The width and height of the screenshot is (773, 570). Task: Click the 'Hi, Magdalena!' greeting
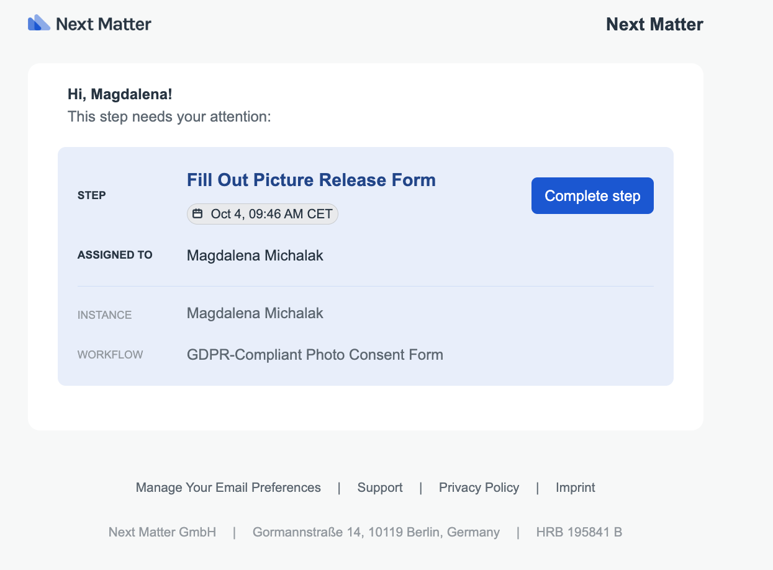coord(120,95)
